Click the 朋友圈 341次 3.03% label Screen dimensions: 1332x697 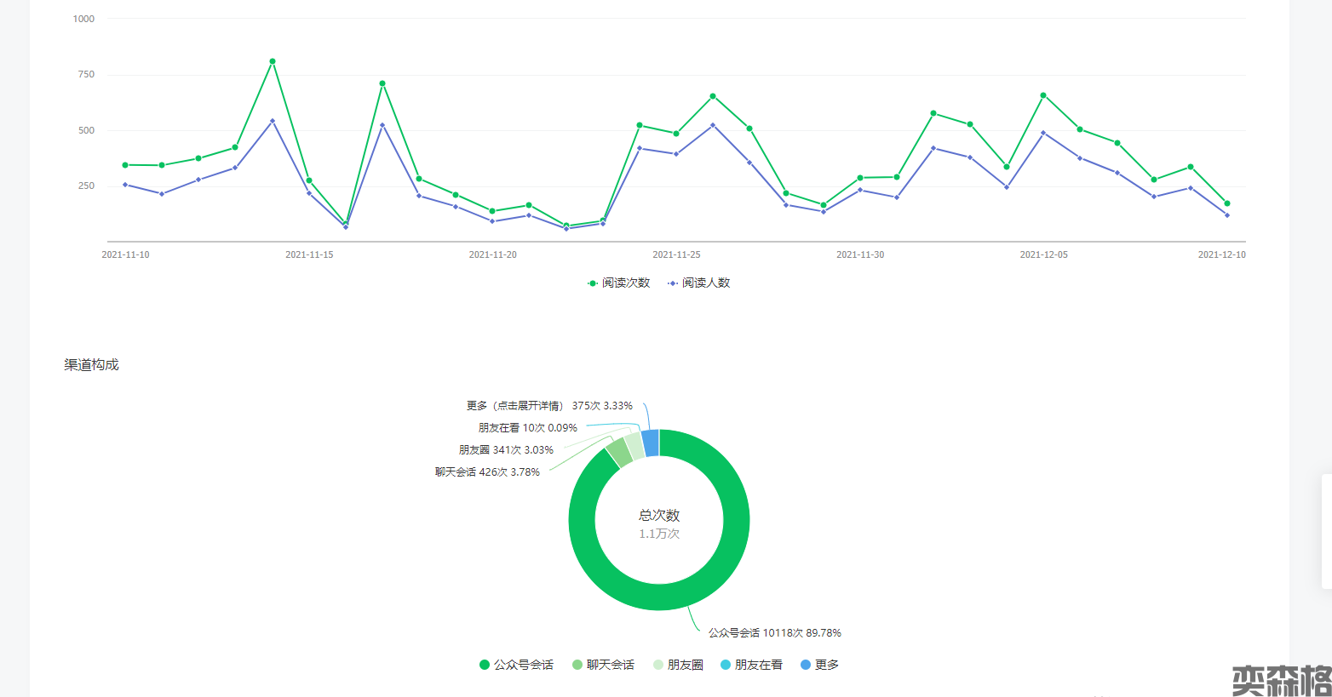tap(506, 450)
